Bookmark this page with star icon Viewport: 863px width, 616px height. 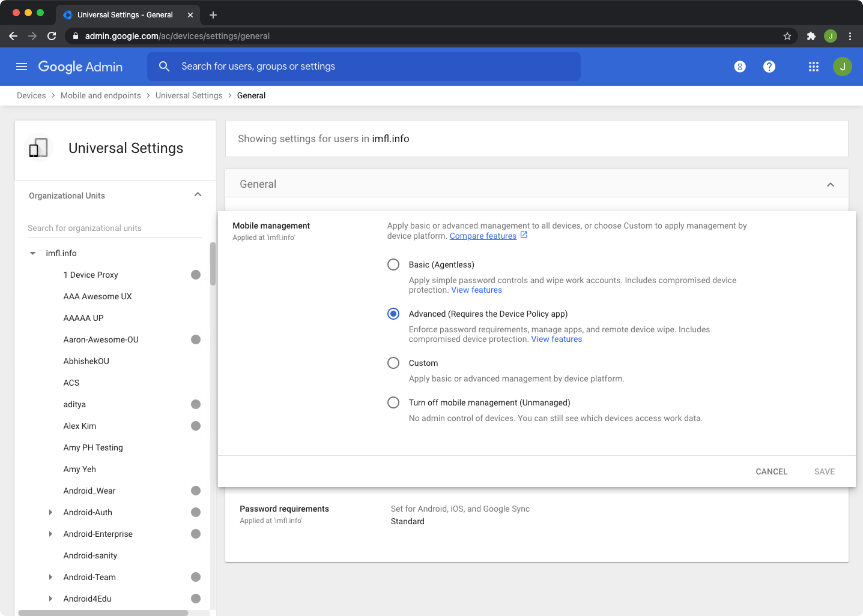[x=787, y=36]
